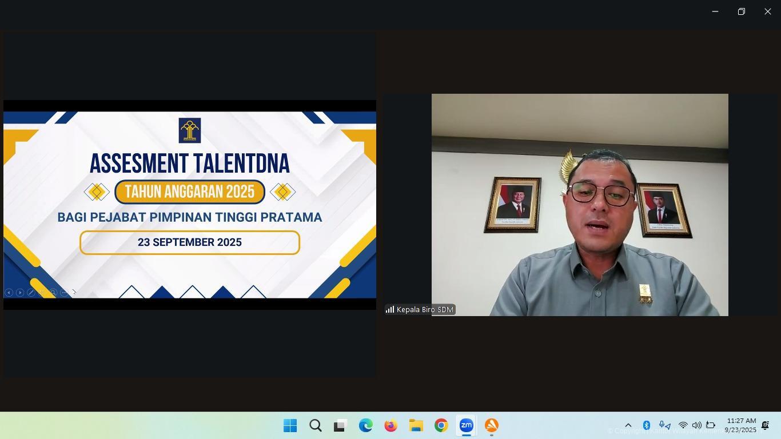Open the more options ellipsis on slideshow
The width and height of the screenshot is (781, 439).
click(x=64, y=293)
